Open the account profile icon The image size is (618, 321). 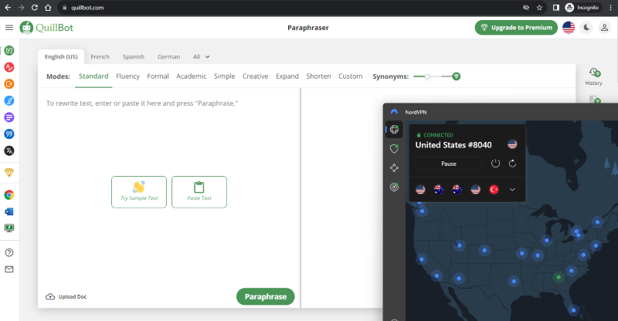pos(604,28)
